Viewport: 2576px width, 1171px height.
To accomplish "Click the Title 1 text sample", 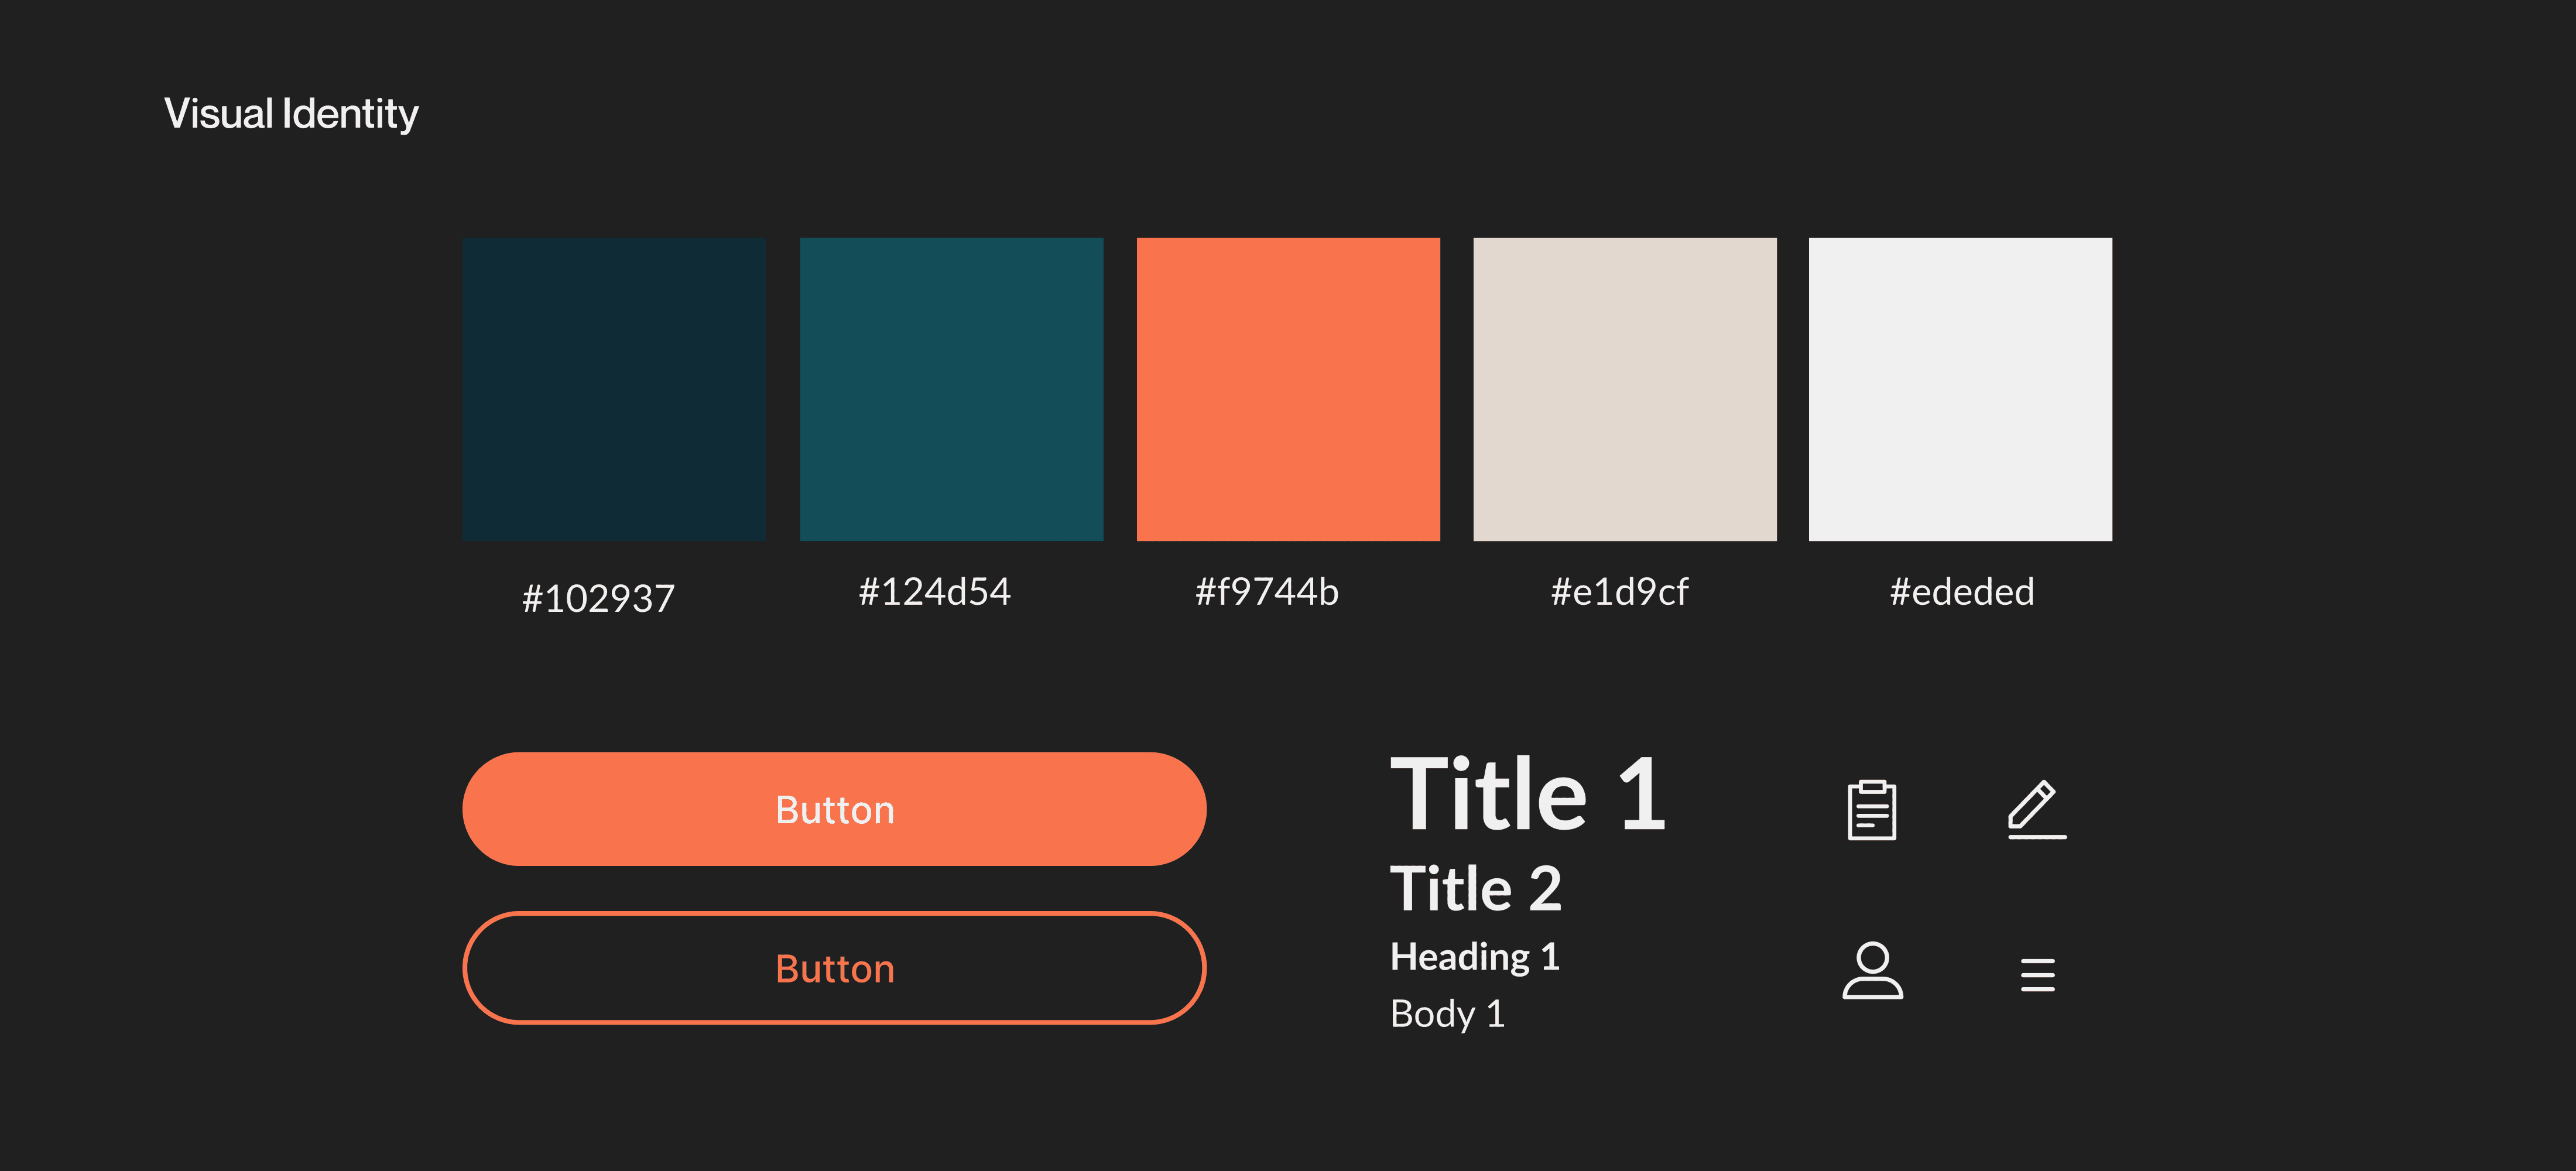I will click(1527, 794).
